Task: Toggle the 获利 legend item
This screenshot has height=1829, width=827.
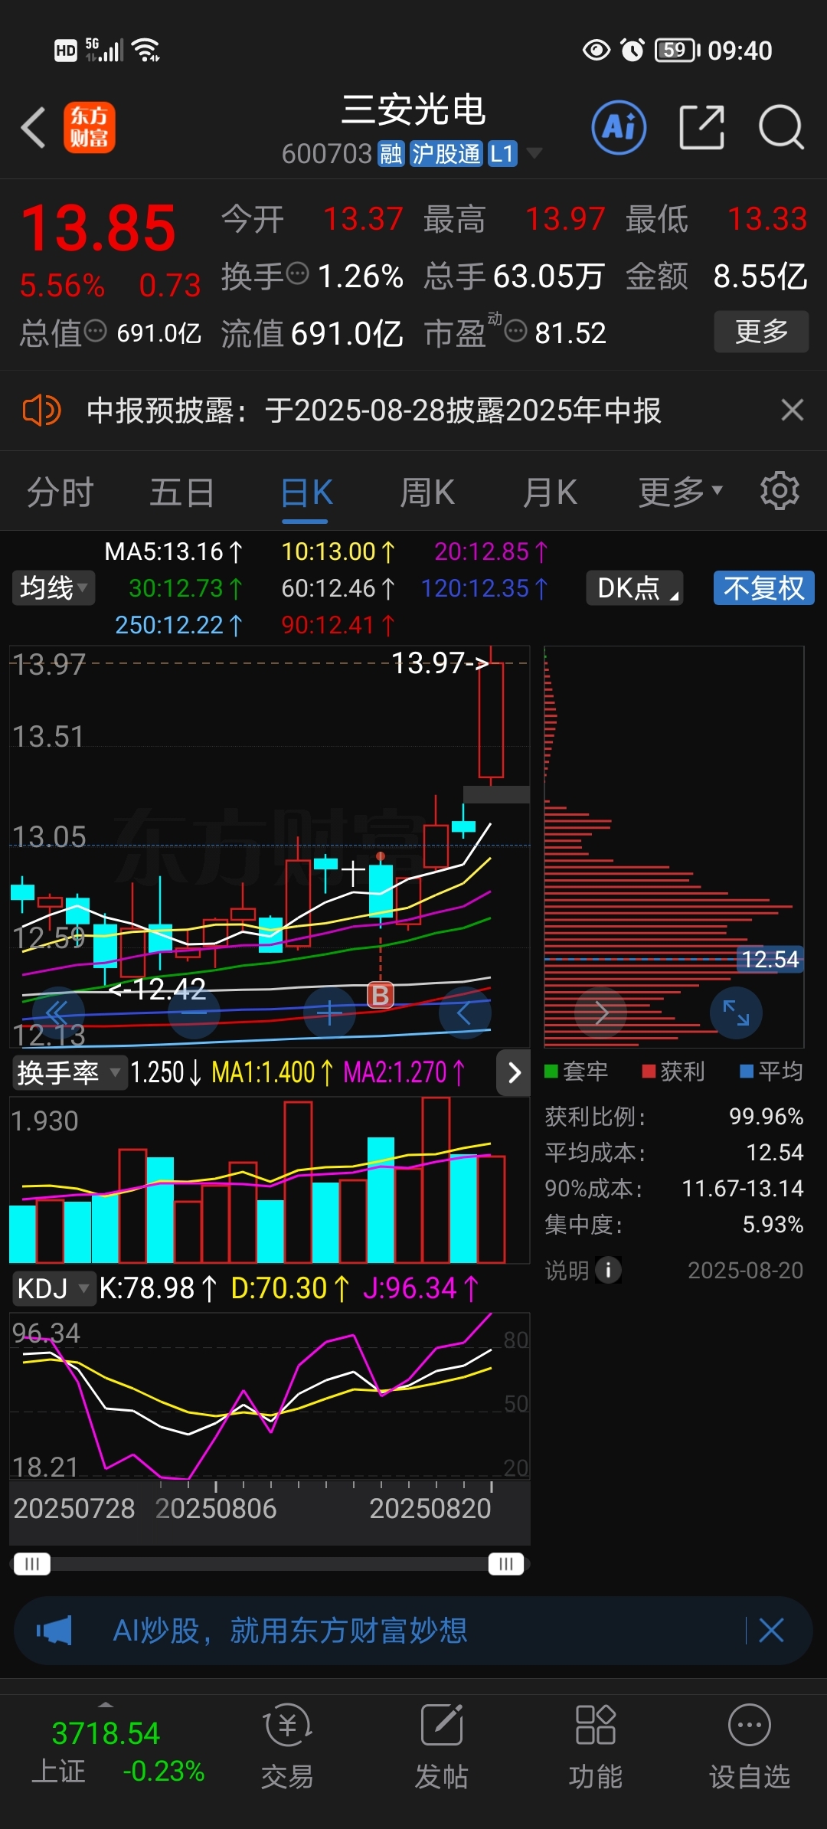Action: (673, 1071)
